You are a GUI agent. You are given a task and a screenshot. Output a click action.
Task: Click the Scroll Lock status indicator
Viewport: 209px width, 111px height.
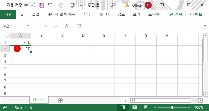click(x=23, y=108)
